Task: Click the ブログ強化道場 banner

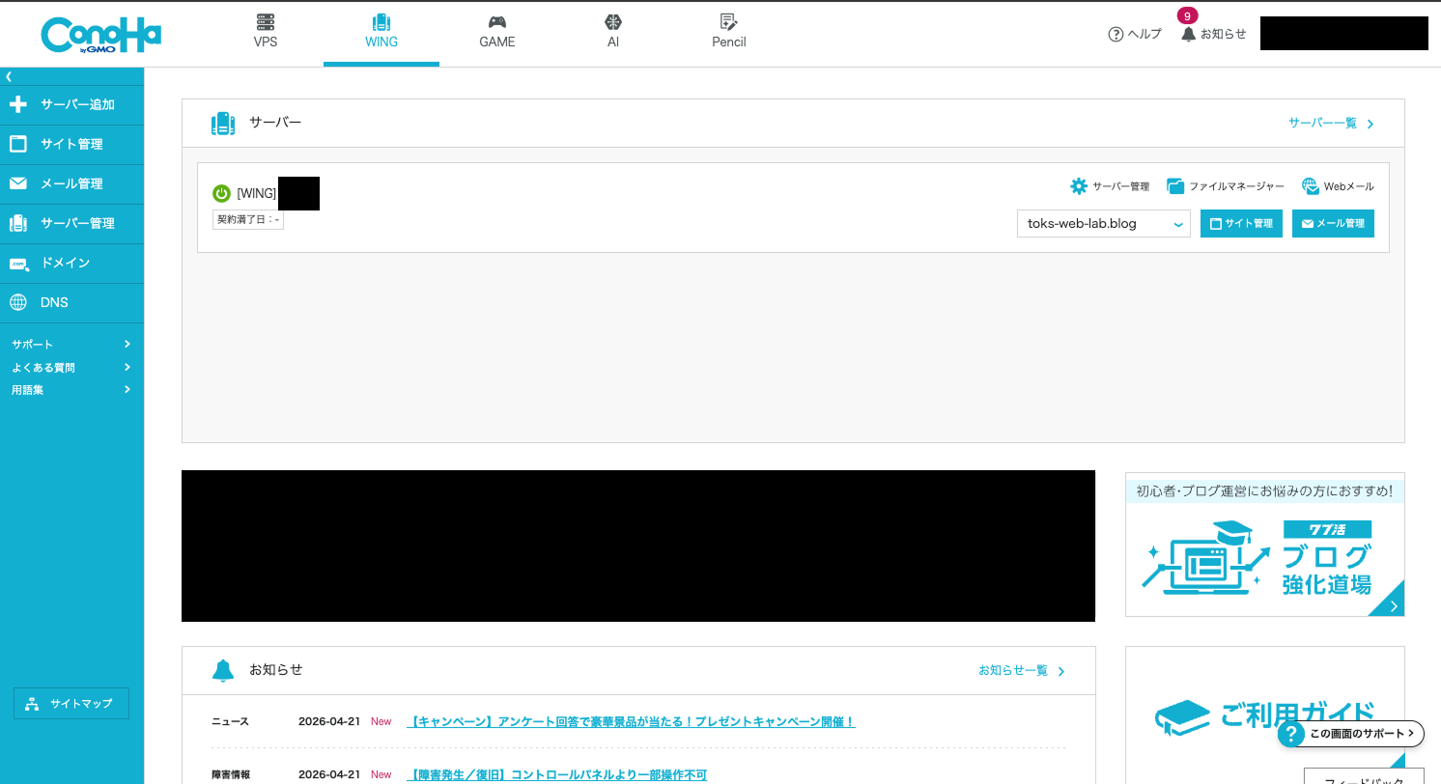Action: click(x=1264, y=556)
